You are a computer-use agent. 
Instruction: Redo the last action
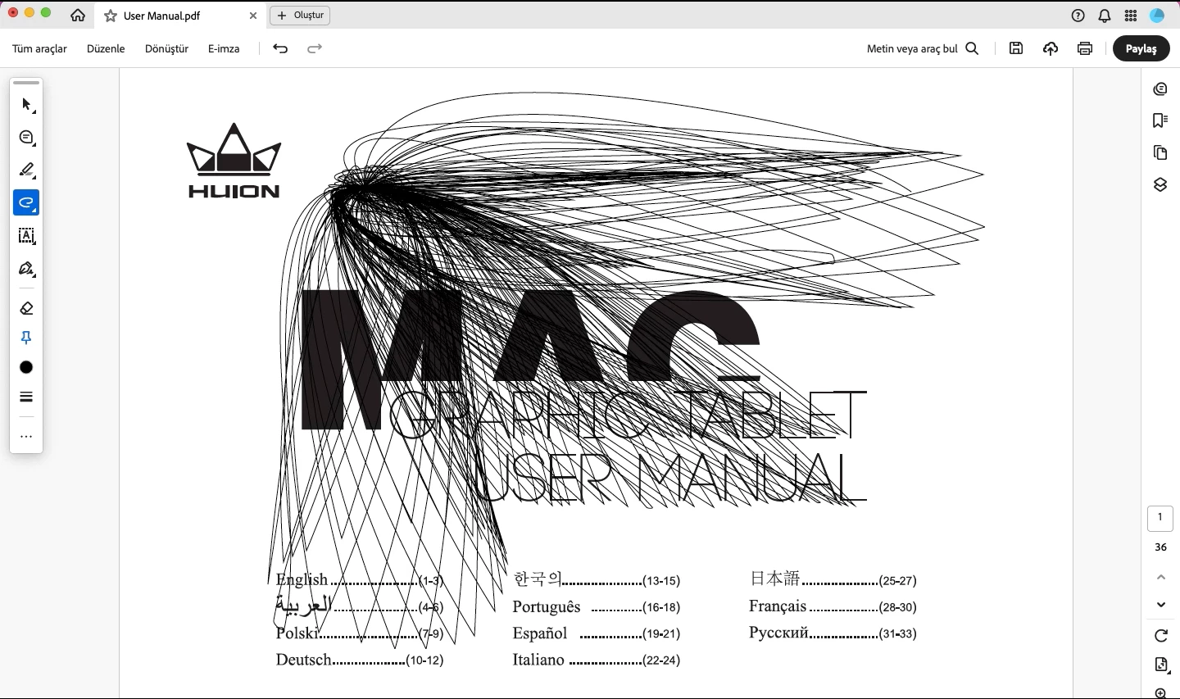click(315, 48)
